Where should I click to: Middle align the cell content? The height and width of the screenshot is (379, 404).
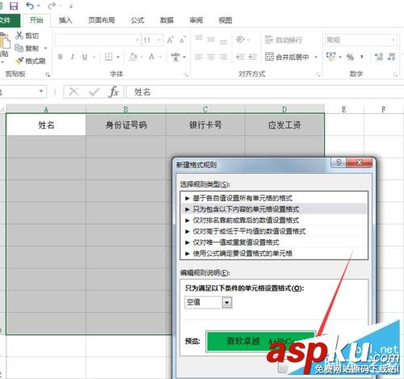click(211, 40)
